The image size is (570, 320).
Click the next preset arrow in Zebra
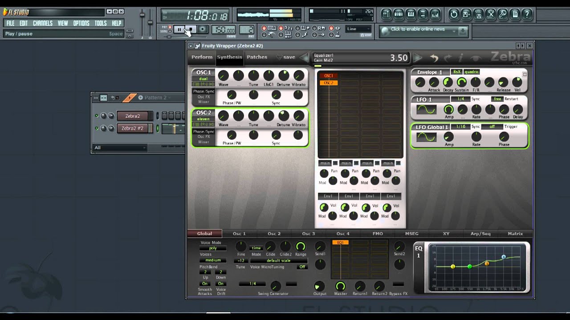tap(418, 58)
